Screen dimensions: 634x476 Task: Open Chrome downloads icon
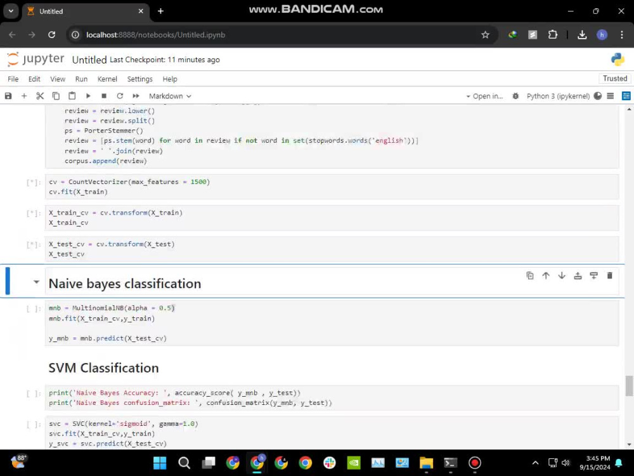[x=582, y=35]
